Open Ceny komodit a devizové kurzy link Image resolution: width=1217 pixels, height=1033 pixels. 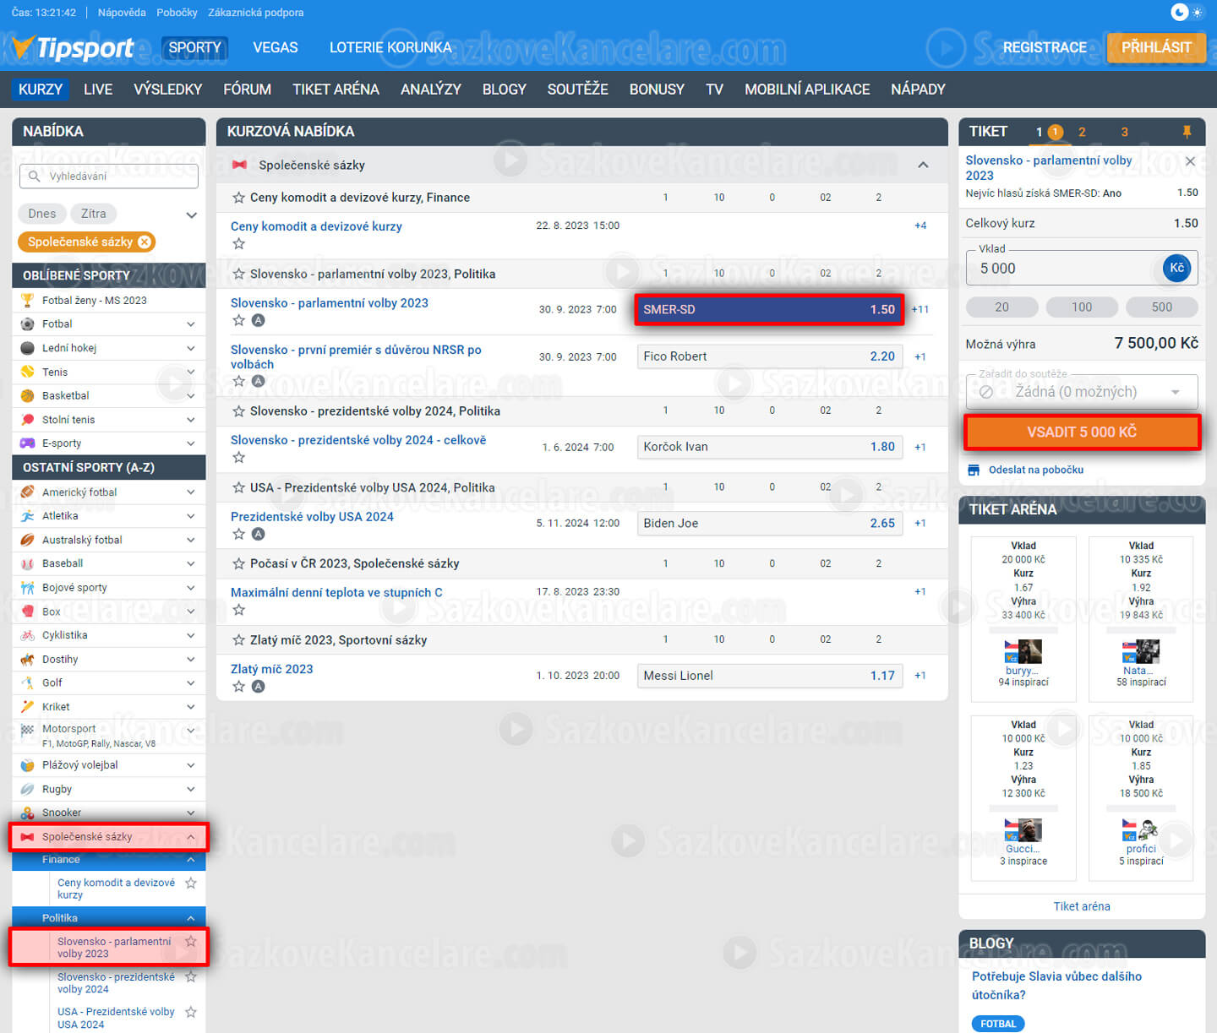tap(316, 226)
